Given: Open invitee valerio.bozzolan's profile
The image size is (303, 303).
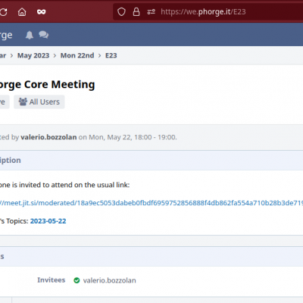Looking at the screenshot, I should [x=110, y=280].
